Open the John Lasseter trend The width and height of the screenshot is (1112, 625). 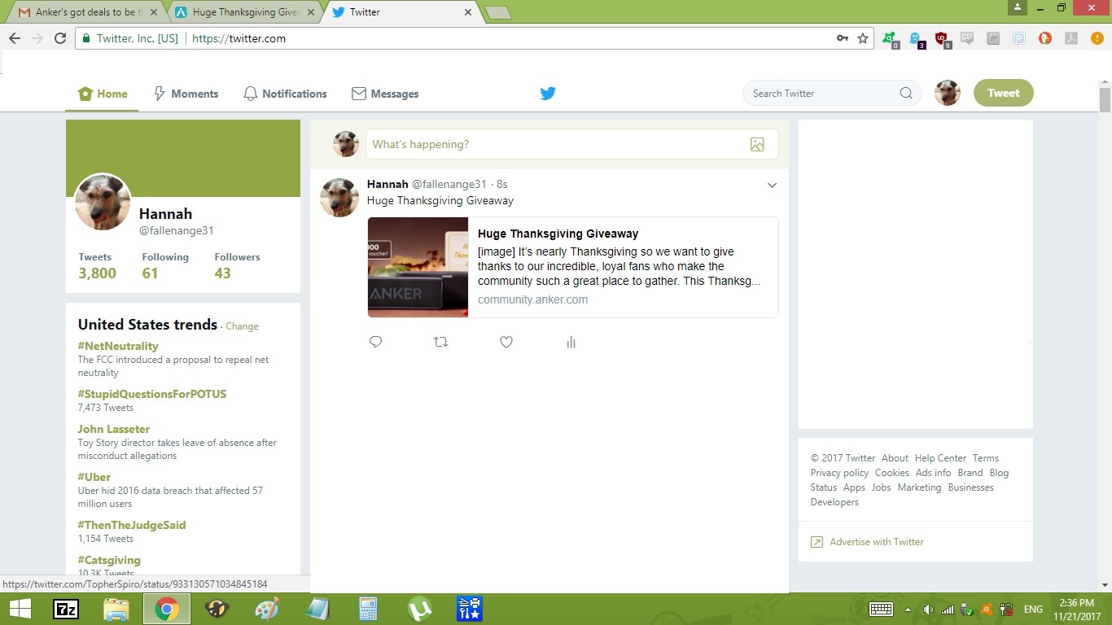point(114,429)
